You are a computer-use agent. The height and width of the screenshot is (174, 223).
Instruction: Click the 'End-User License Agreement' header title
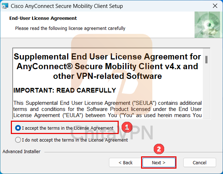pyautogui.click(x=43, y=18)
